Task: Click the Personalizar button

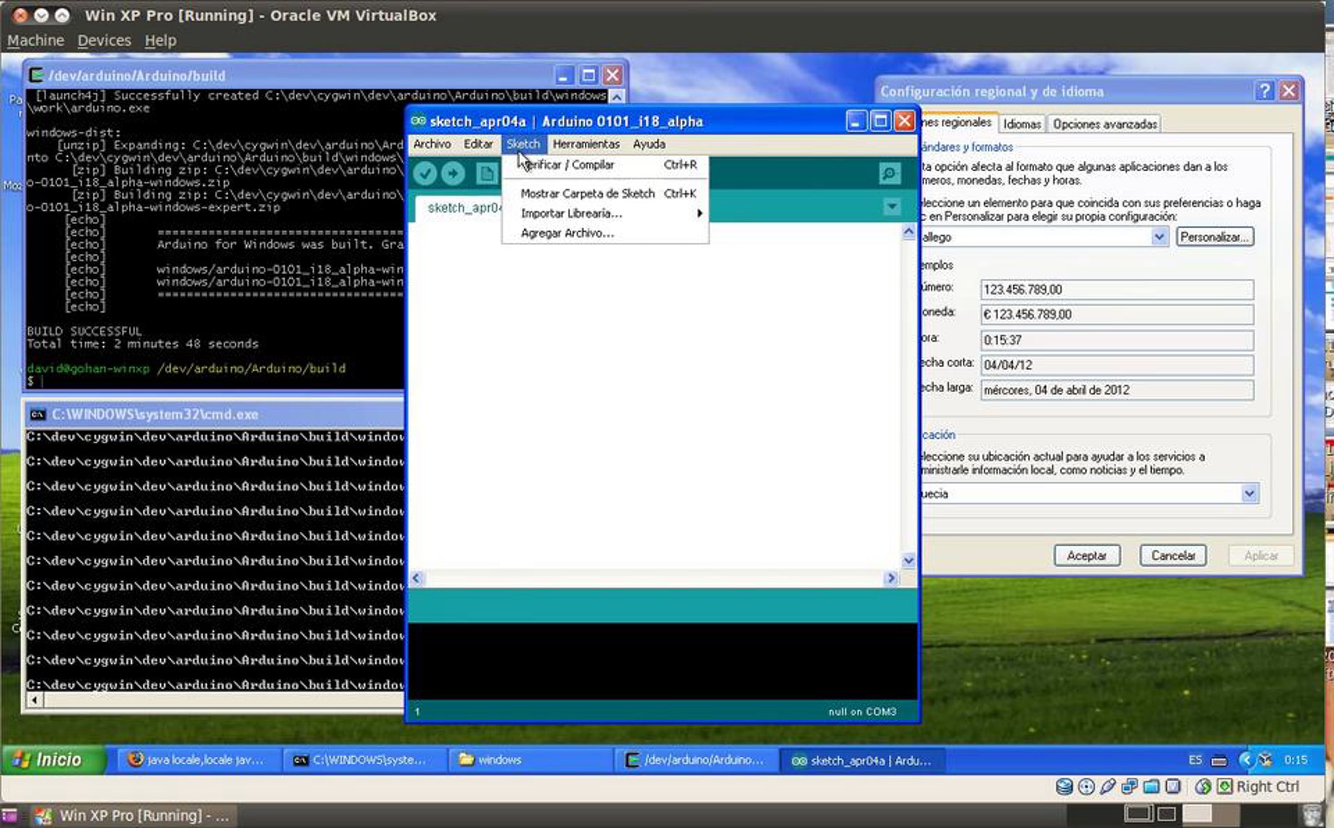Action: [x=1214, y=237]
